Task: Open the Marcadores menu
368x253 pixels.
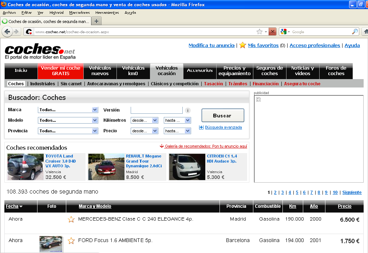Action: (x=79, y=13)
